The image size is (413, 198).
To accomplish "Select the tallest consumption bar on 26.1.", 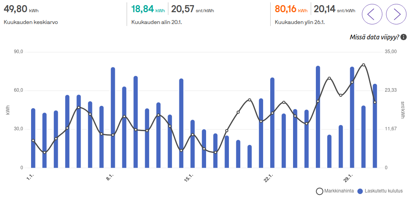I will click(x=318, y=117).
